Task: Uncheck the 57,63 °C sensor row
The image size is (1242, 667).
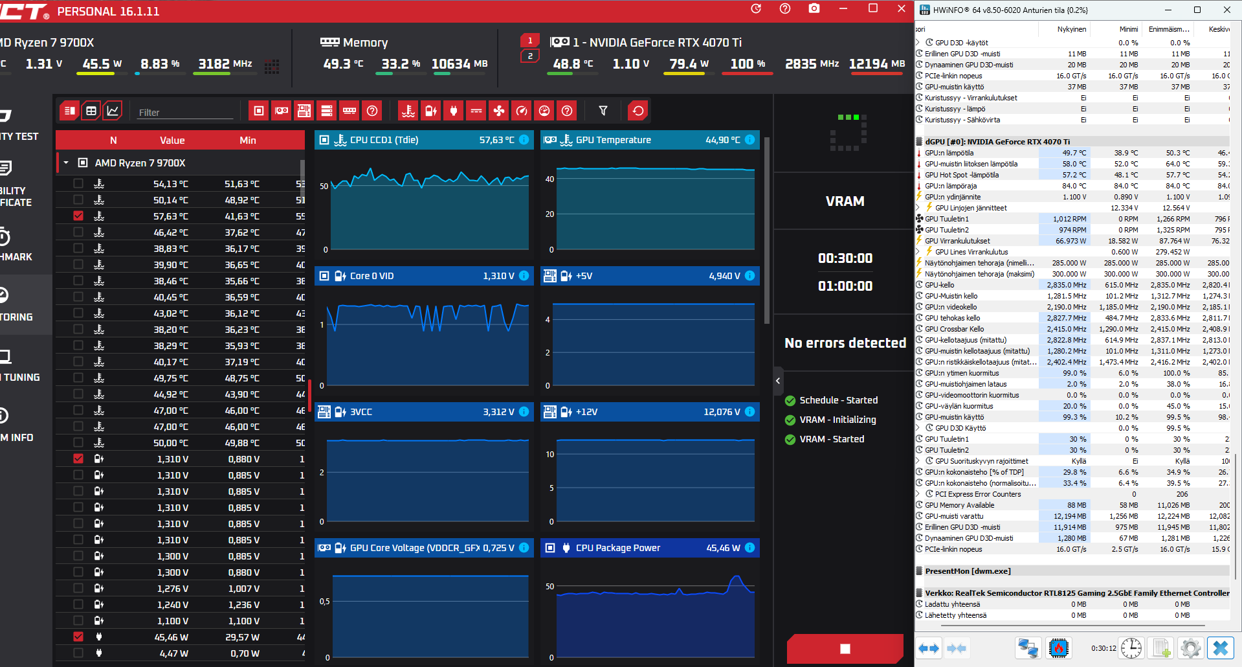Action: [x=78, y=216]
